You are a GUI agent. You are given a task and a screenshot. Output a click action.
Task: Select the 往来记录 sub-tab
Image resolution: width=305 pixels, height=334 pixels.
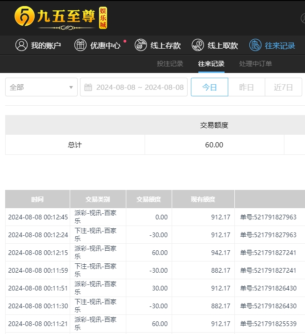pyautogui.click(x=211, y=64)
